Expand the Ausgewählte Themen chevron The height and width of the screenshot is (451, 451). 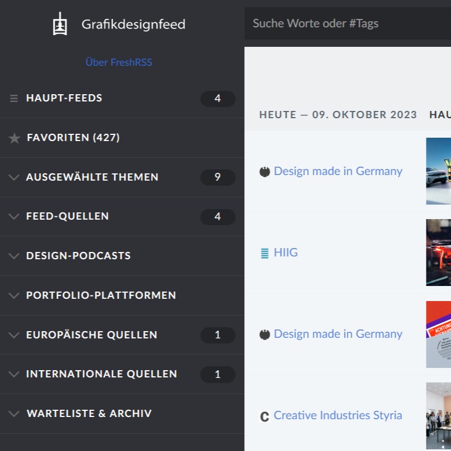14,177
